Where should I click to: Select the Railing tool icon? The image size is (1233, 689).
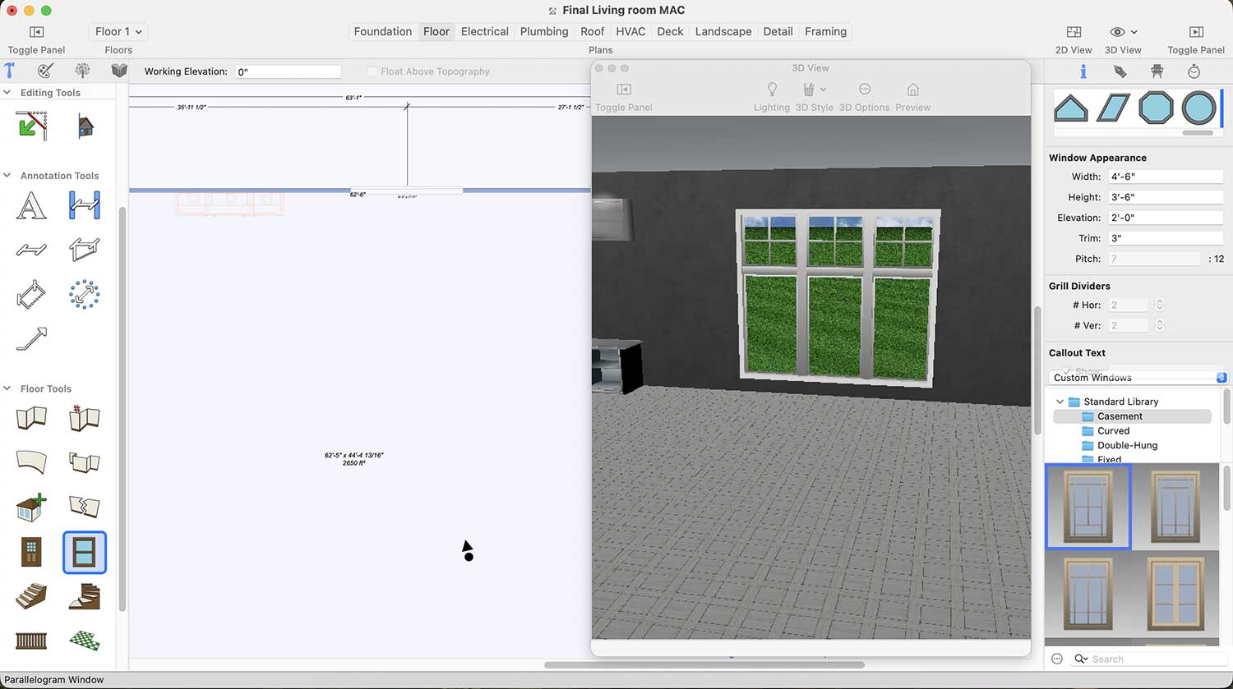[31, 641]
